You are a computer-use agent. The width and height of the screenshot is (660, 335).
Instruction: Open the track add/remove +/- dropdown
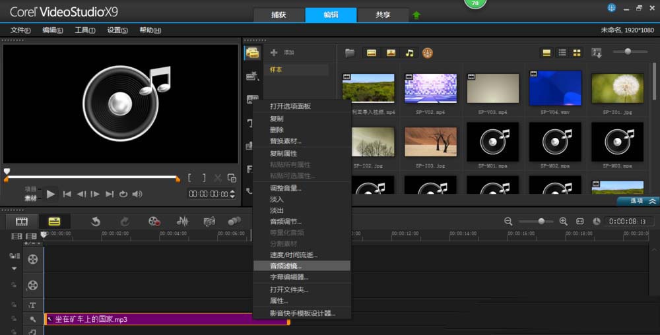coord(32,243)
